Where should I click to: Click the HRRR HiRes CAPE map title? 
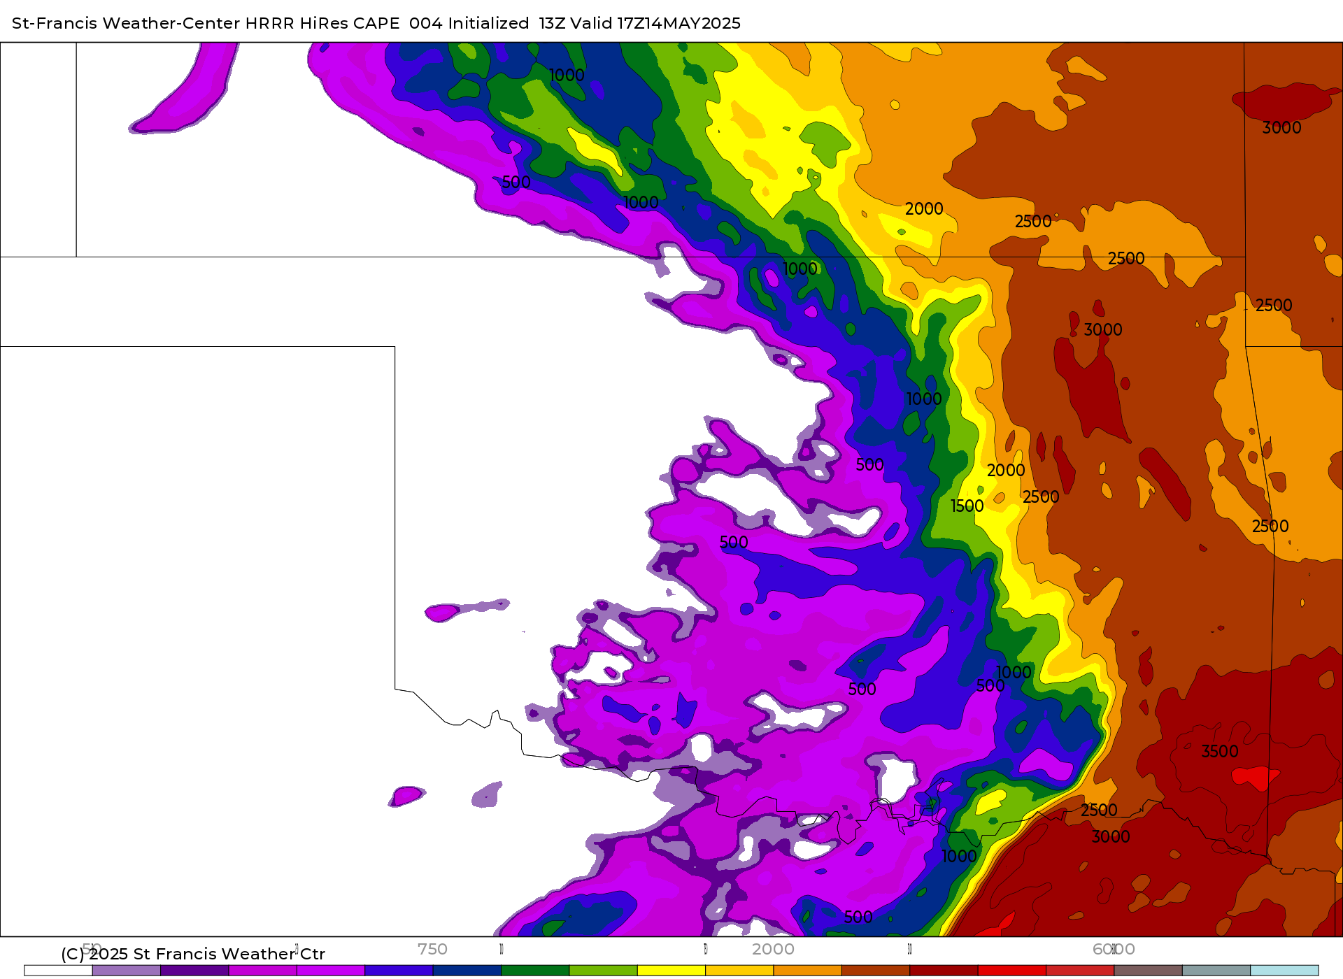(x=376, y=23)
